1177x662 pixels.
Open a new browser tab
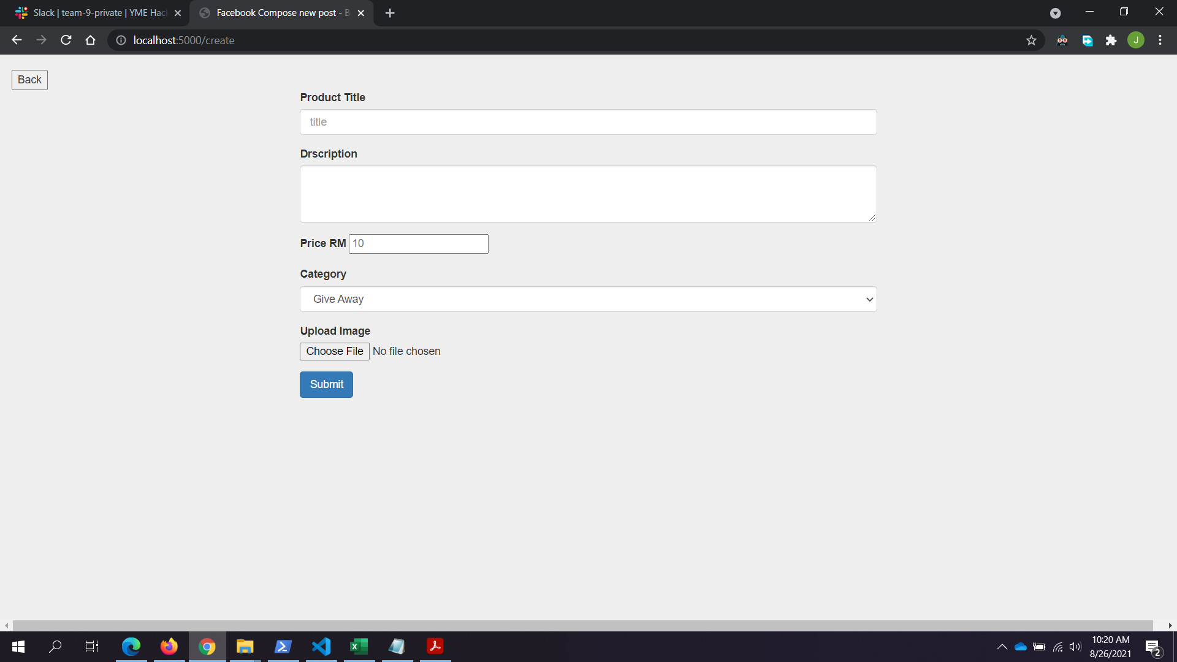click(390, 13)
